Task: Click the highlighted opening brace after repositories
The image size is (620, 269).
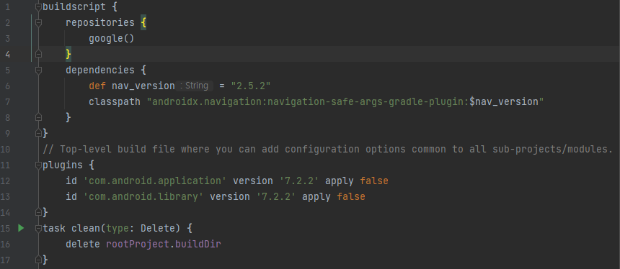Action: coord(143,23)
